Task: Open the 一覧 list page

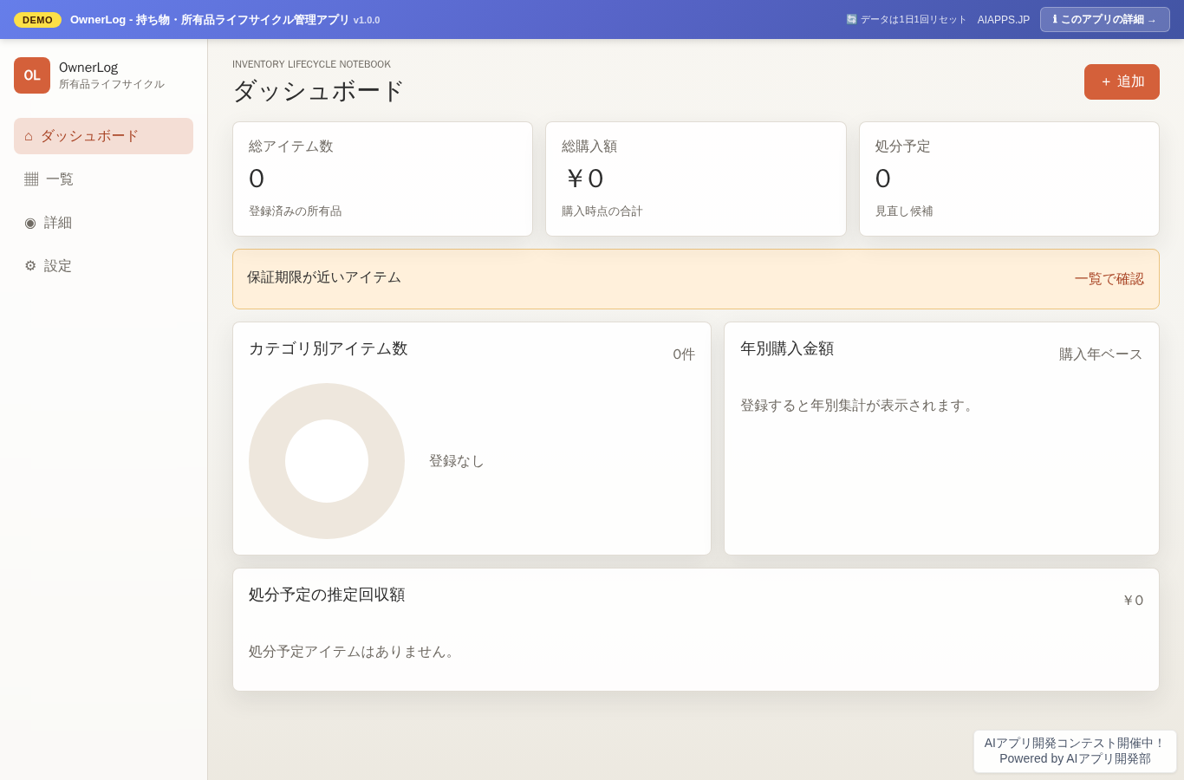Action: coord(103,179)
